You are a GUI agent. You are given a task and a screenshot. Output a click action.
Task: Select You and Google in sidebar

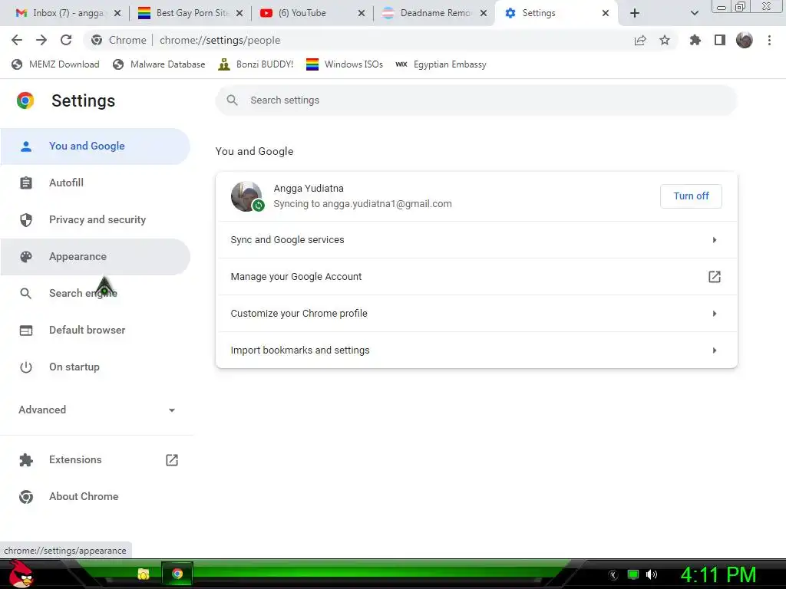pyautogui.click(x=95, y=146)
